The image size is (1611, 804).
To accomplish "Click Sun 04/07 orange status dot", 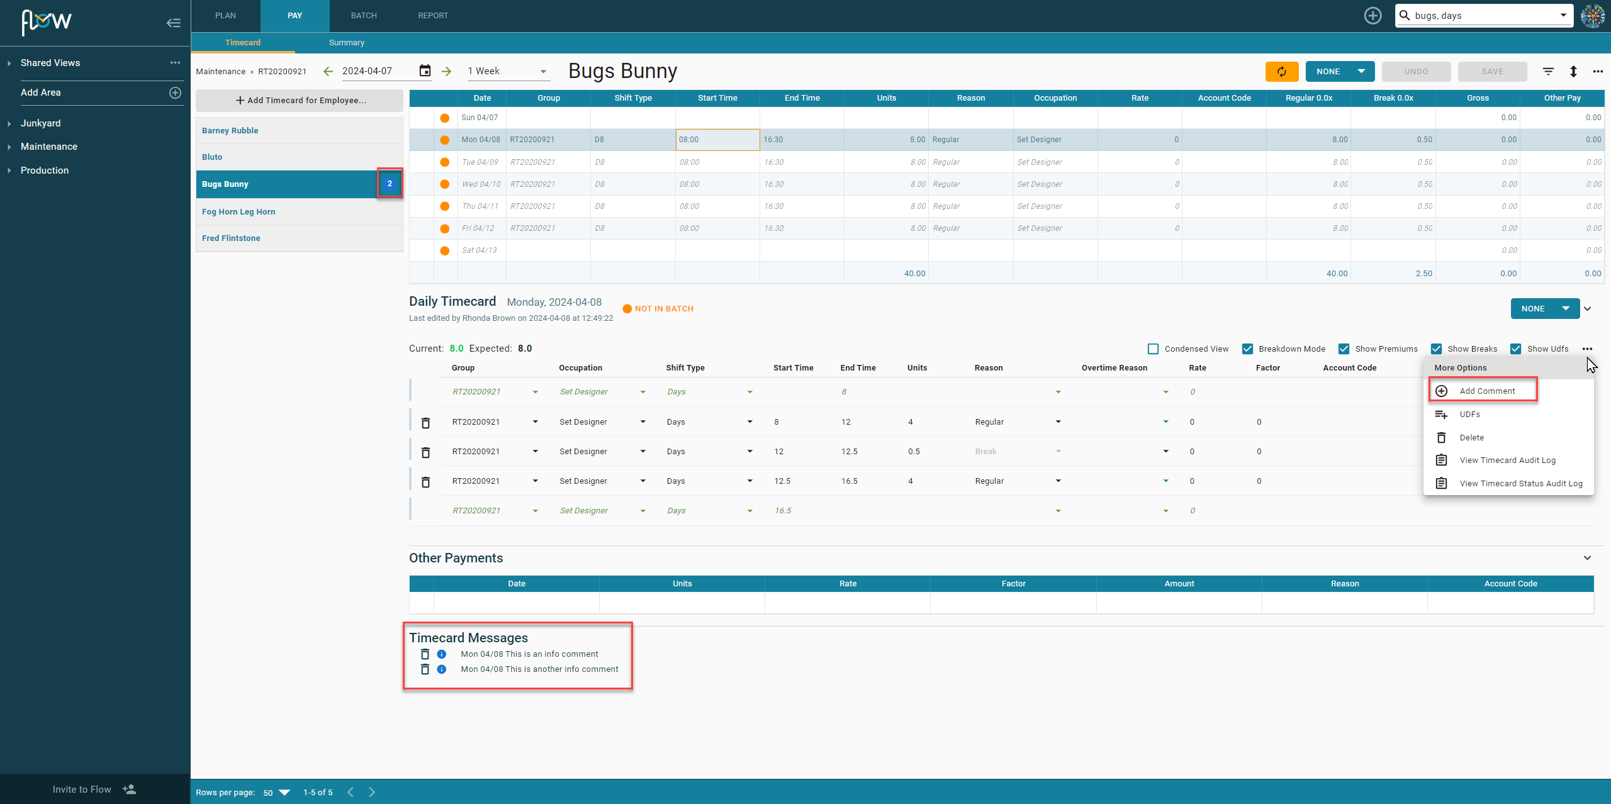I will point(445,118).
